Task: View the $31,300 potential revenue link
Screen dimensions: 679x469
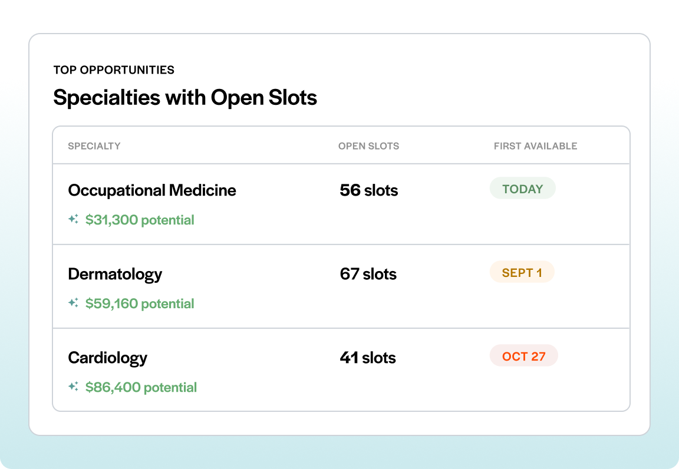Action: click(x=140, y=220)
